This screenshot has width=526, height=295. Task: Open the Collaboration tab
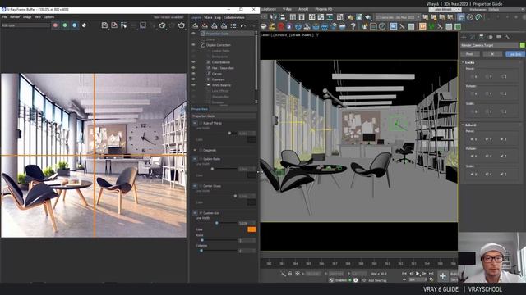point(234,17)
